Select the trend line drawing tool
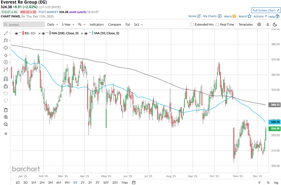The height and width of the screenshot is (185, 281). (6, 33)
